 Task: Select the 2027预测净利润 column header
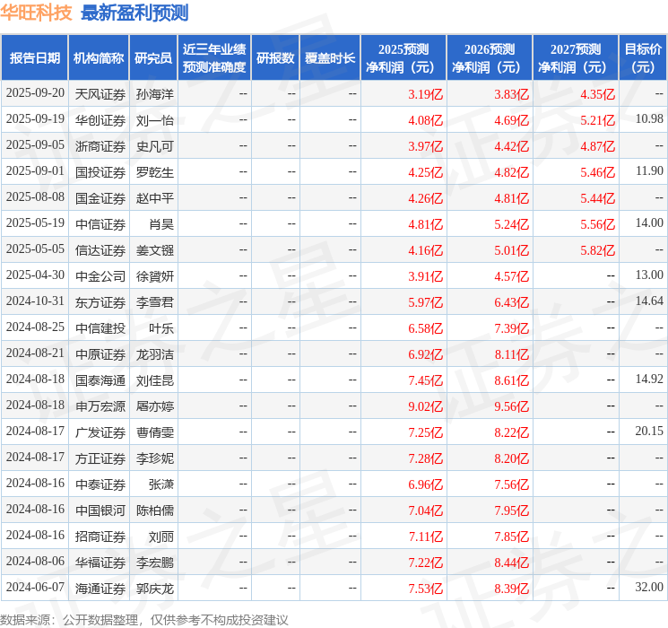(575, 58)
